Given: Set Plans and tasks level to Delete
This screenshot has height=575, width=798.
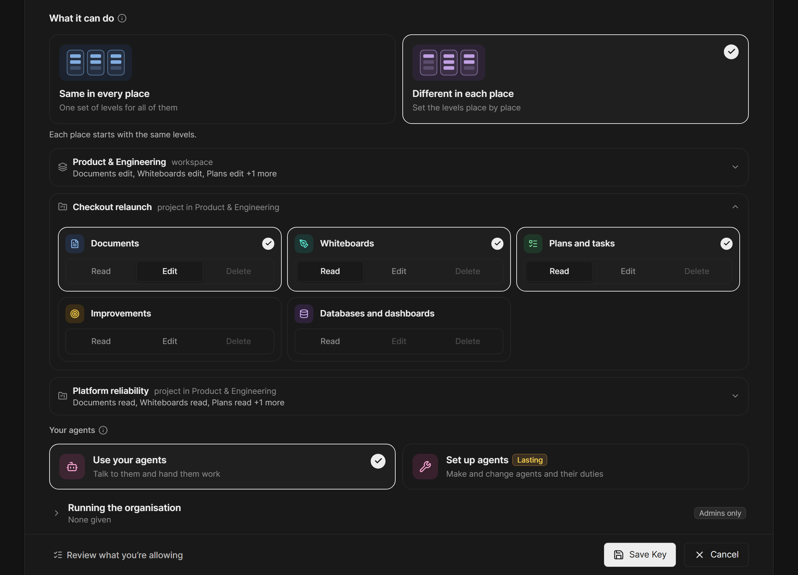Looking at the screenshot, I should click(697, 271).
